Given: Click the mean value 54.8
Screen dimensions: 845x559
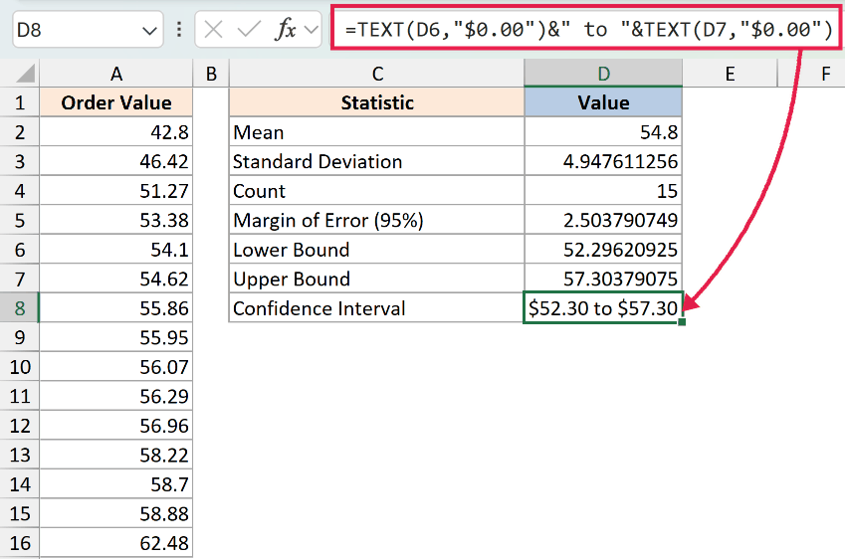Looking at the screenshot, I should (603, 132).
